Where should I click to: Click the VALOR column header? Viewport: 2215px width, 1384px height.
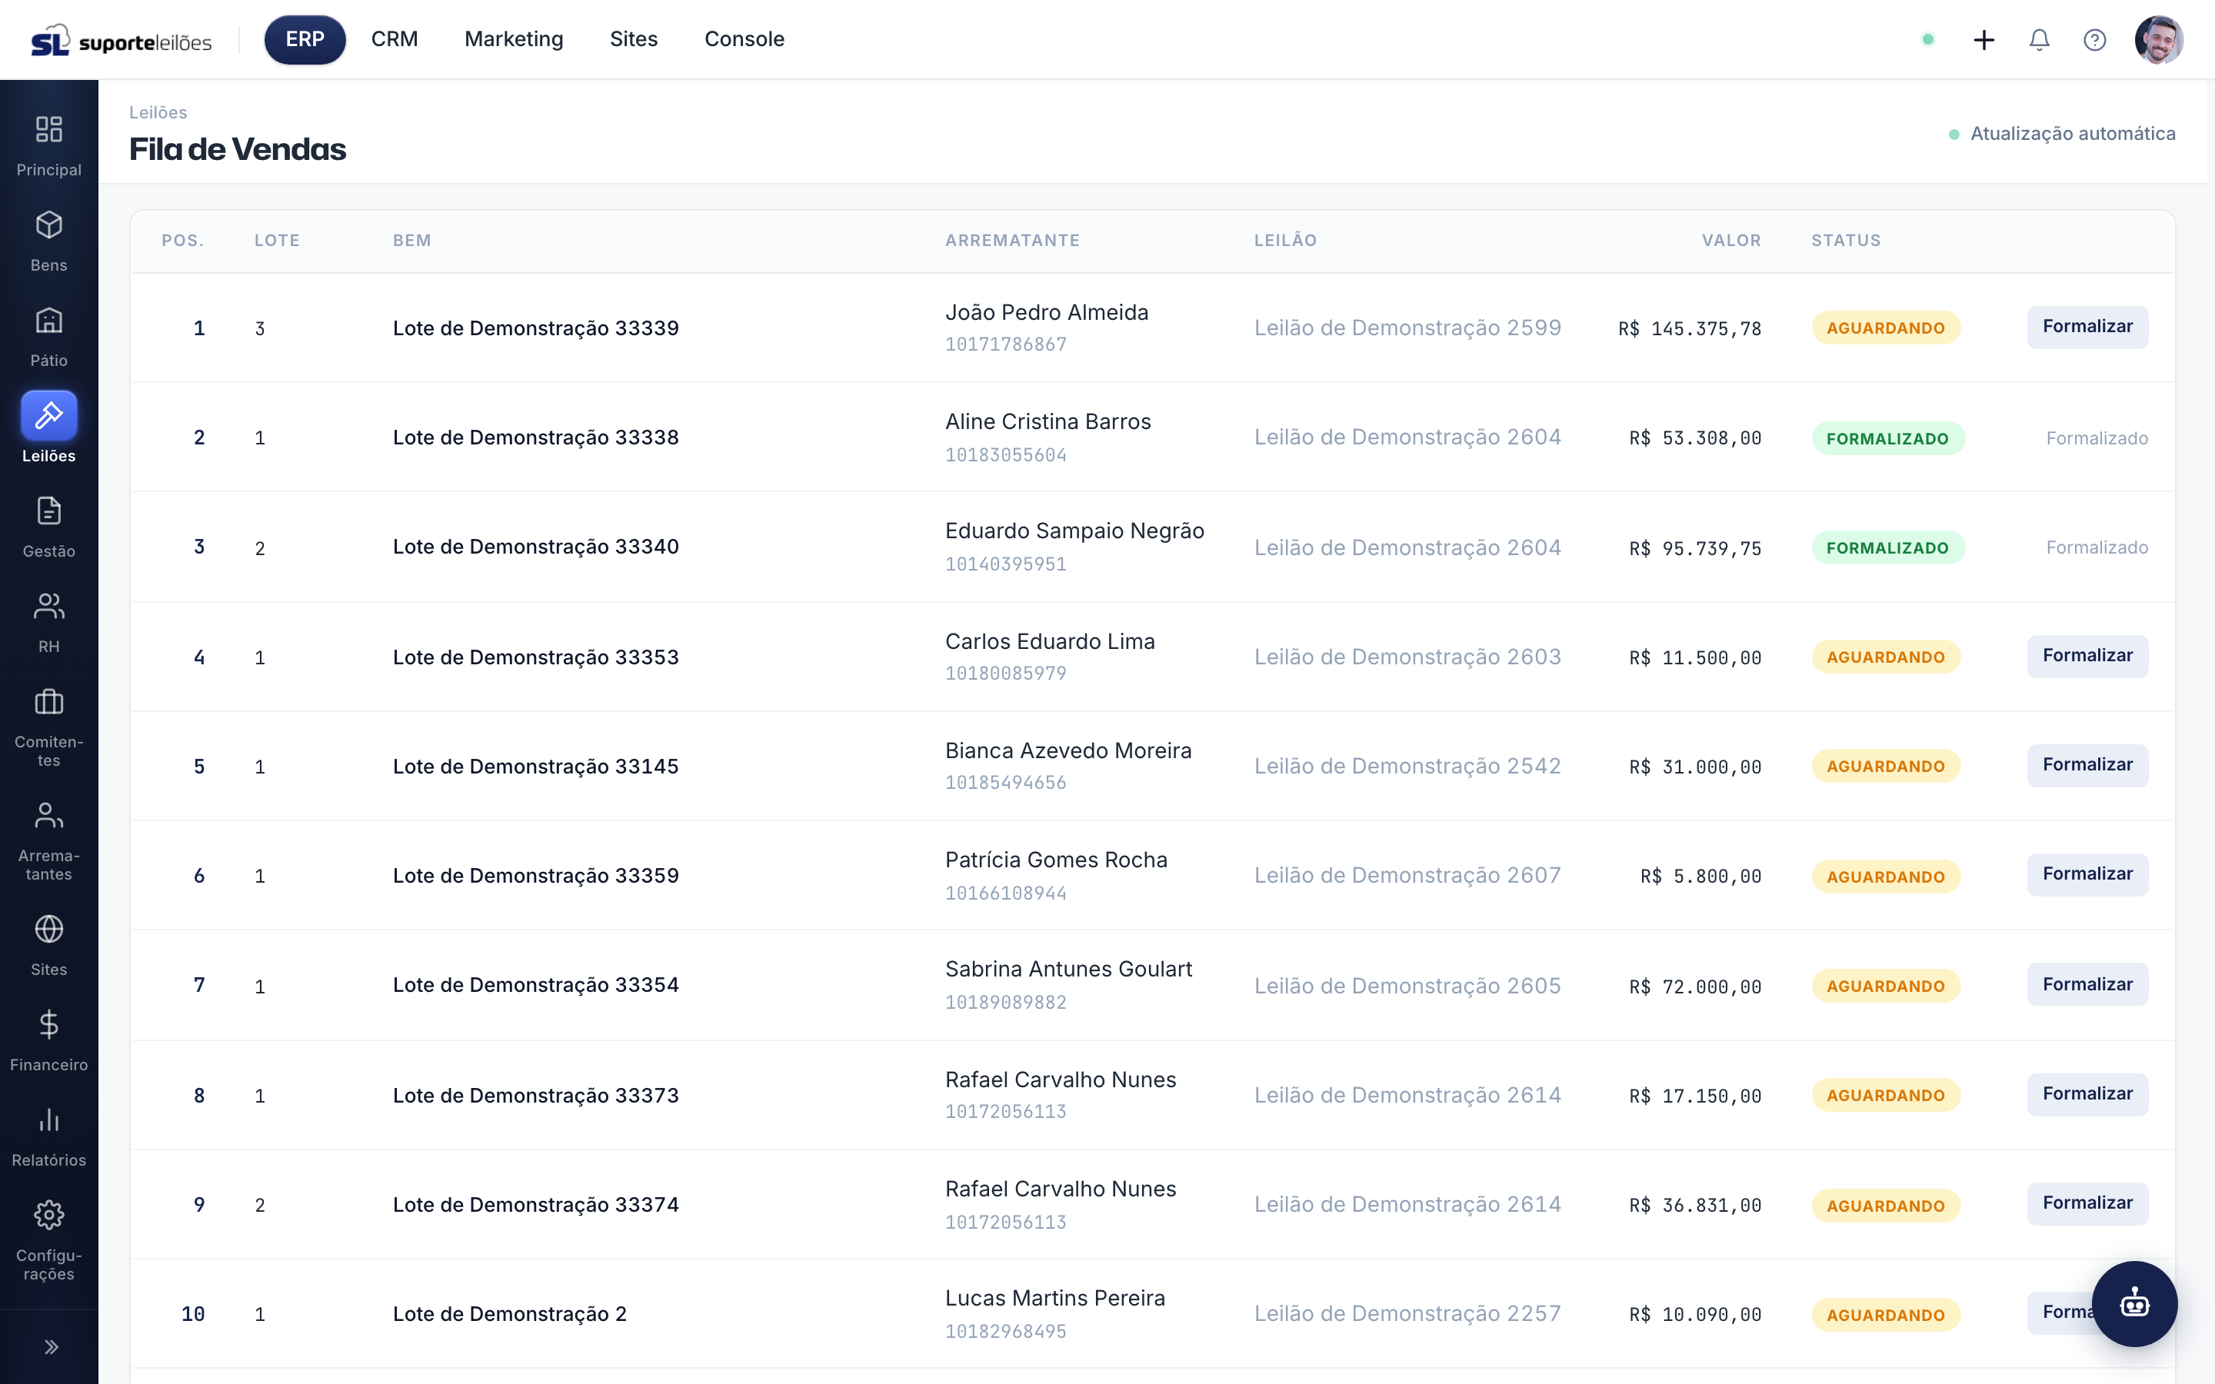pyautogui.click(x=1730, y=241)
